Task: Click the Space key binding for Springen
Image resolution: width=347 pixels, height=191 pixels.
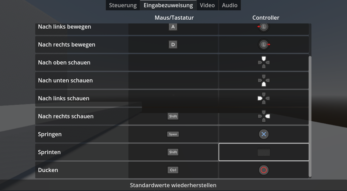Action: 173,134
